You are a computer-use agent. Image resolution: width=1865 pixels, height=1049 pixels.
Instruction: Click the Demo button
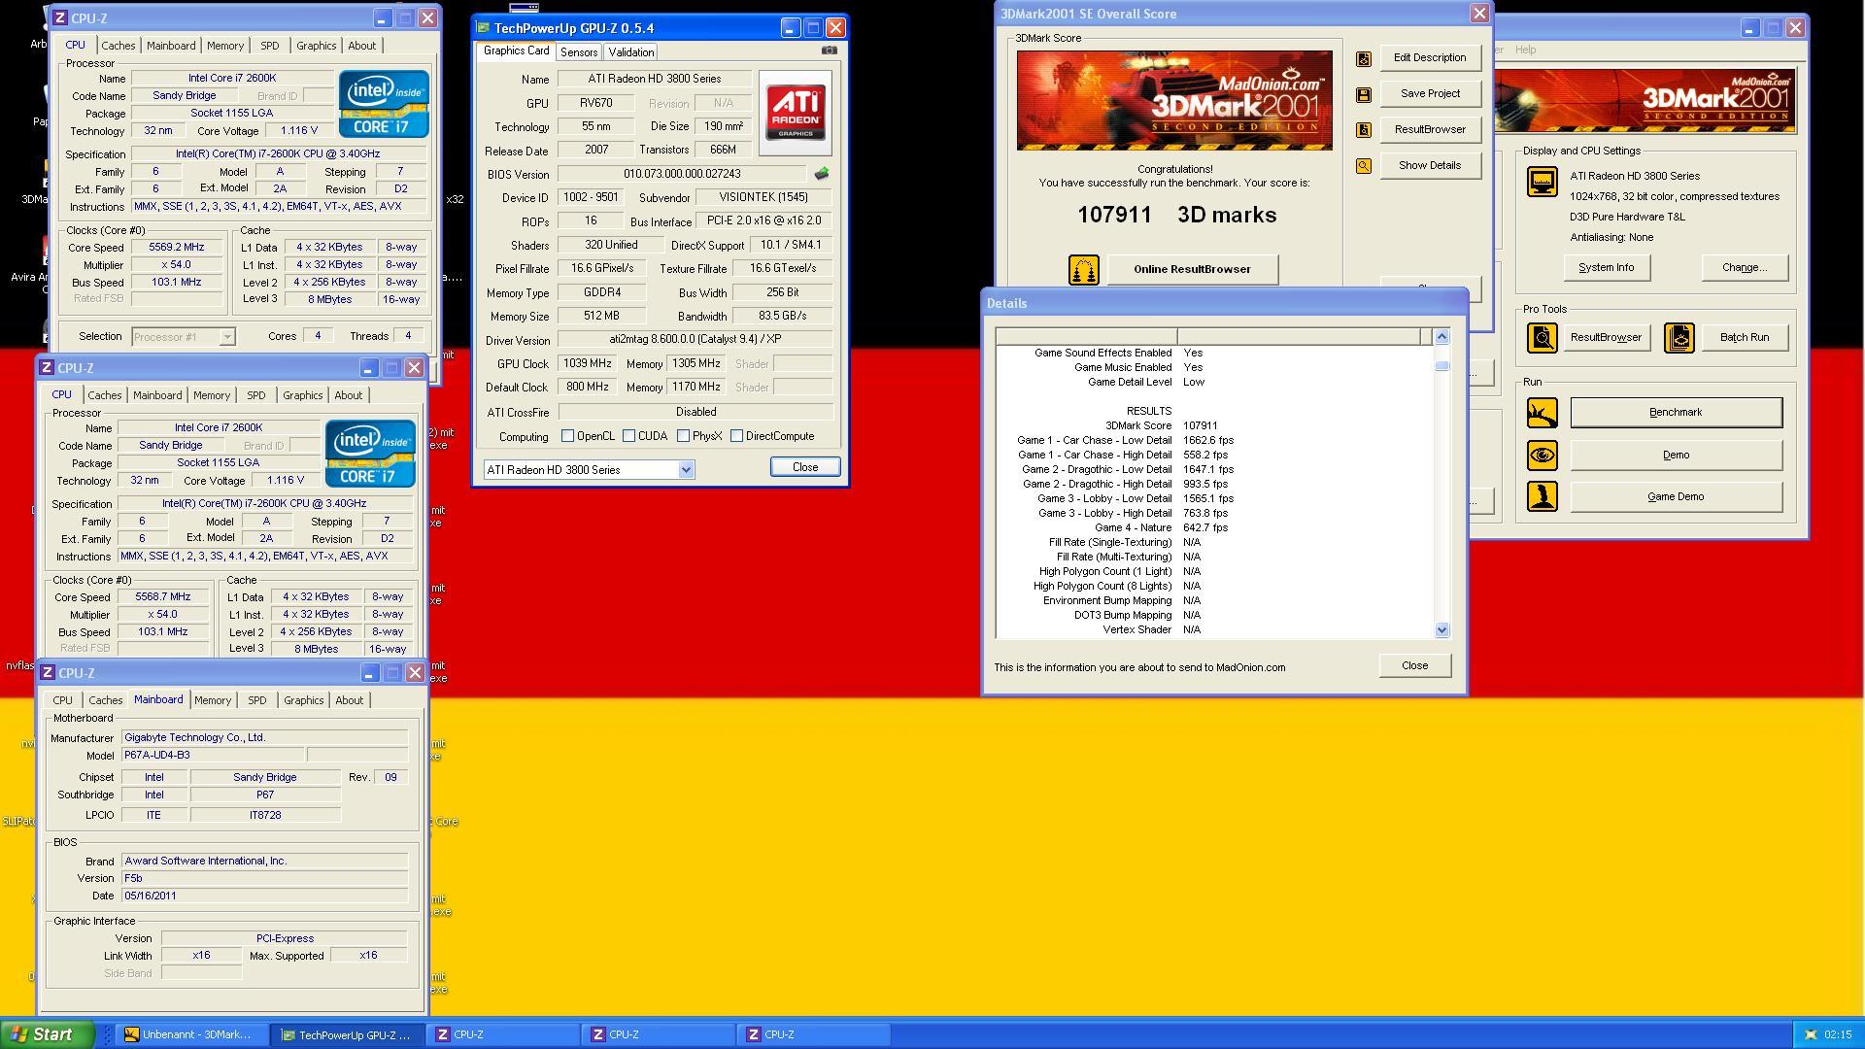click(1676, 456)
